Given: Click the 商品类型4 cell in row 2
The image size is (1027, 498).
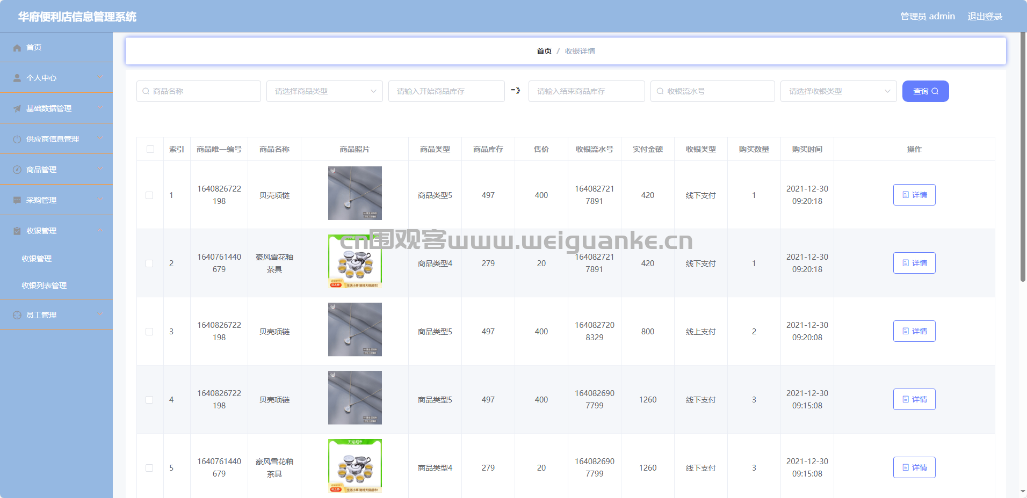Looking at the screenshot, I should click(x=435, y=263).
